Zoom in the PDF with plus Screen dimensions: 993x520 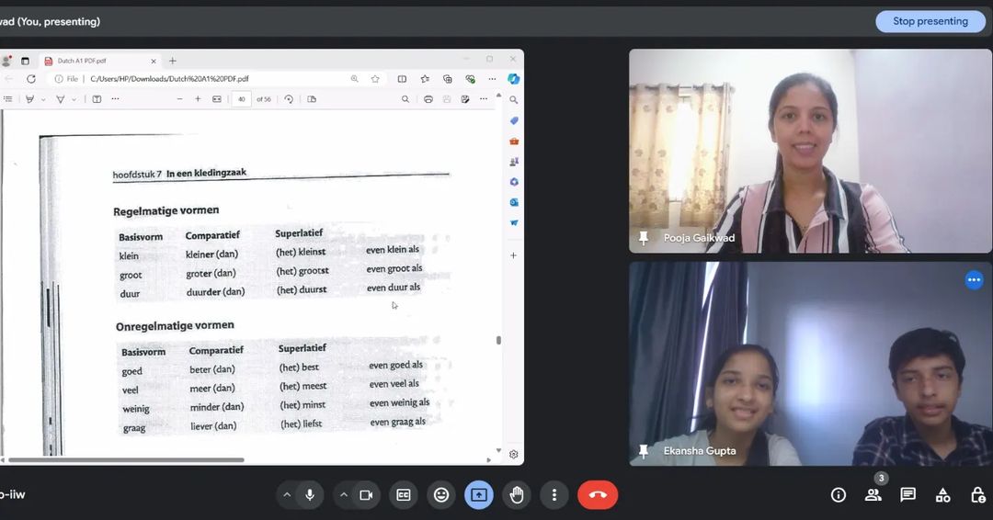click(x=199, y=99)
